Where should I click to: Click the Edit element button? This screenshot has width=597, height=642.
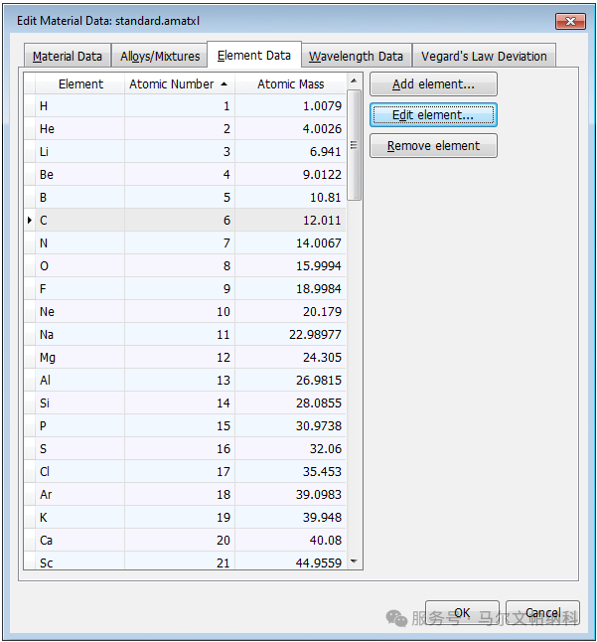(x=433, y=115)
